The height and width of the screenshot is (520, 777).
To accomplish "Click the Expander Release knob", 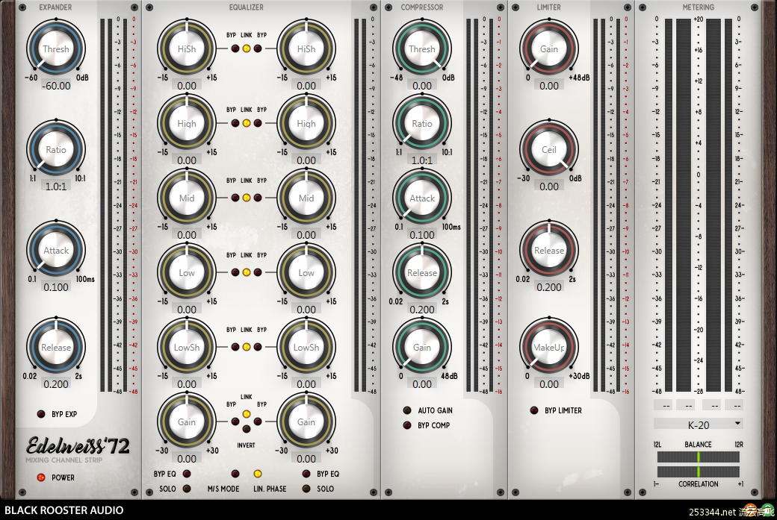I will pos(56,348).
